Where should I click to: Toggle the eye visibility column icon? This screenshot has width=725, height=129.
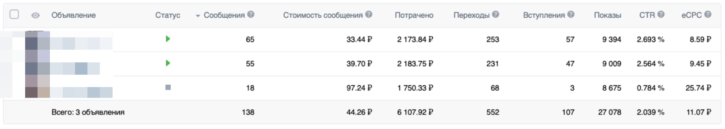[x=35, y=16]
